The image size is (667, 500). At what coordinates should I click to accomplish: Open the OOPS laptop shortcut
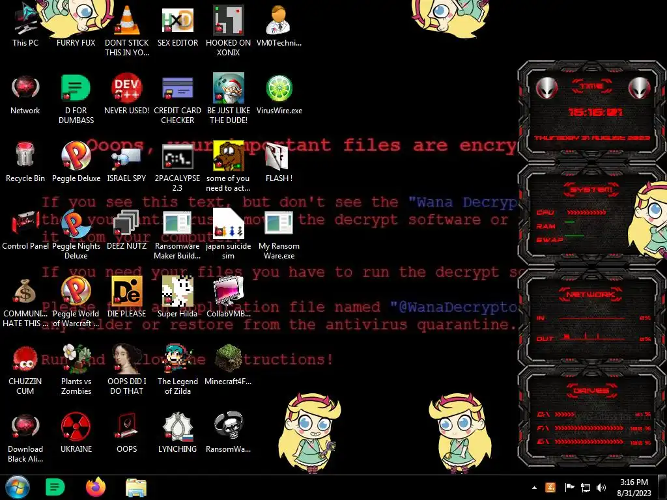127,433
